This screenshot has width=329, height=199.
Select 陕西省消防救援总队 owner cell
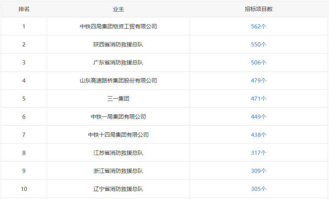pos(118,45)
